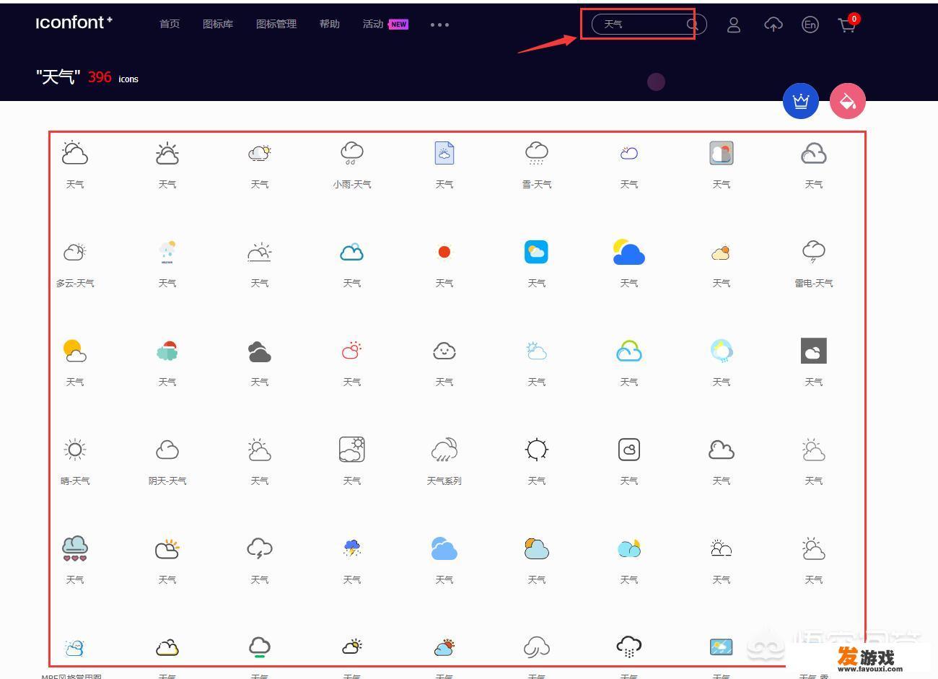The height and width of the screenshot is (679, 938).
Task: Switch language with the En icon
Action: [810, 25]
